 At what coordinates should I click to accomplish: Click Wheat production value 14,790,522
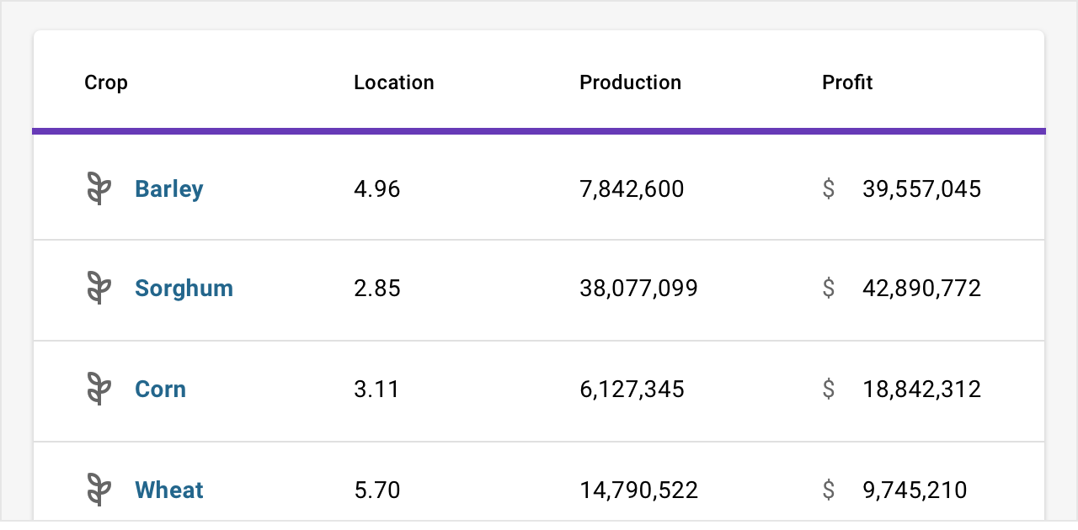click(638, 490)
